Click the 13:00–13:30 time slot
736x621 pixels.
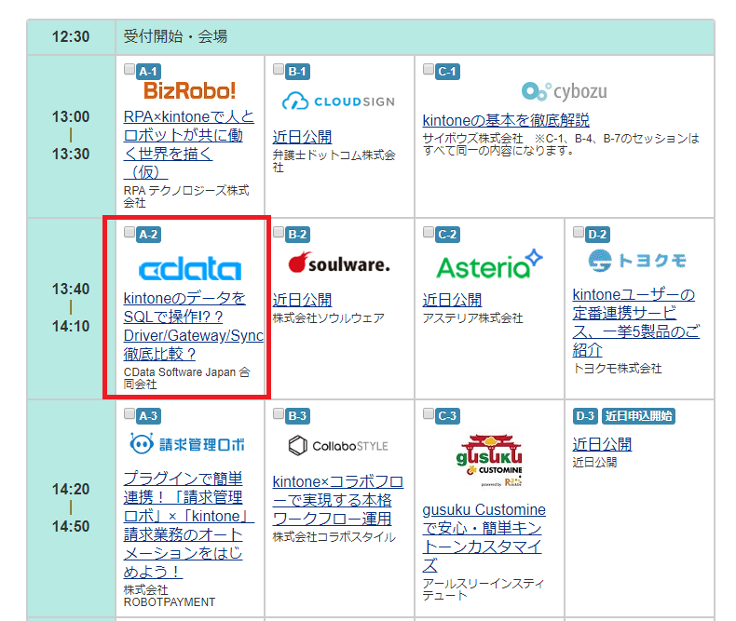(71, 136)
